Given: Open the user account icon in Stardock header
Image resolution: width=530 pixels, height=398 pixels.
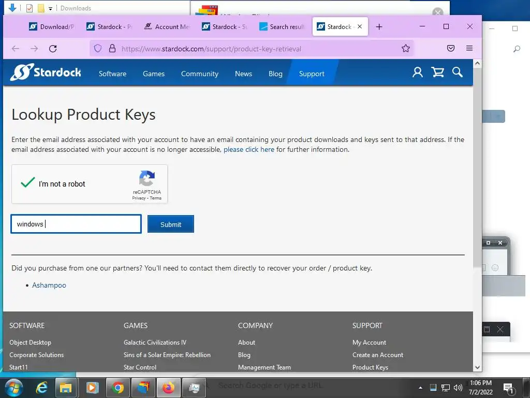Looking at the screenshot, I should pos(418,72).
